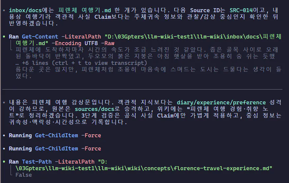Click the 'UTF8' encoding value
This screenshot has height=183, width=289.
(91, 43)
